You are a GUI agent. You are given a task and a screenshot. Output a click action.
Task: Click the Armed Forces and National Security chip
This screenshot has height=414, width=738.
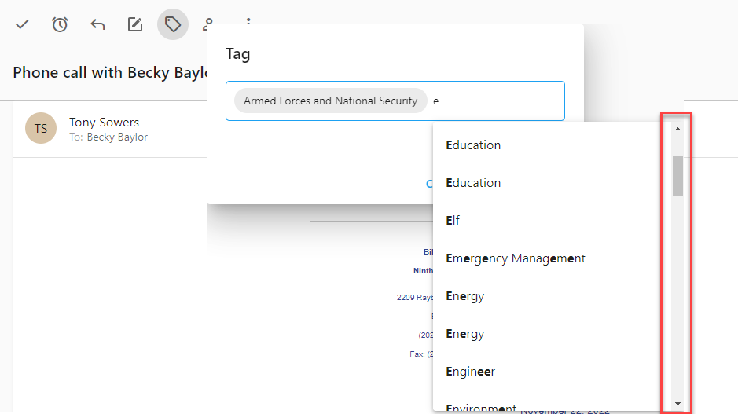click(x=330, y=101)
